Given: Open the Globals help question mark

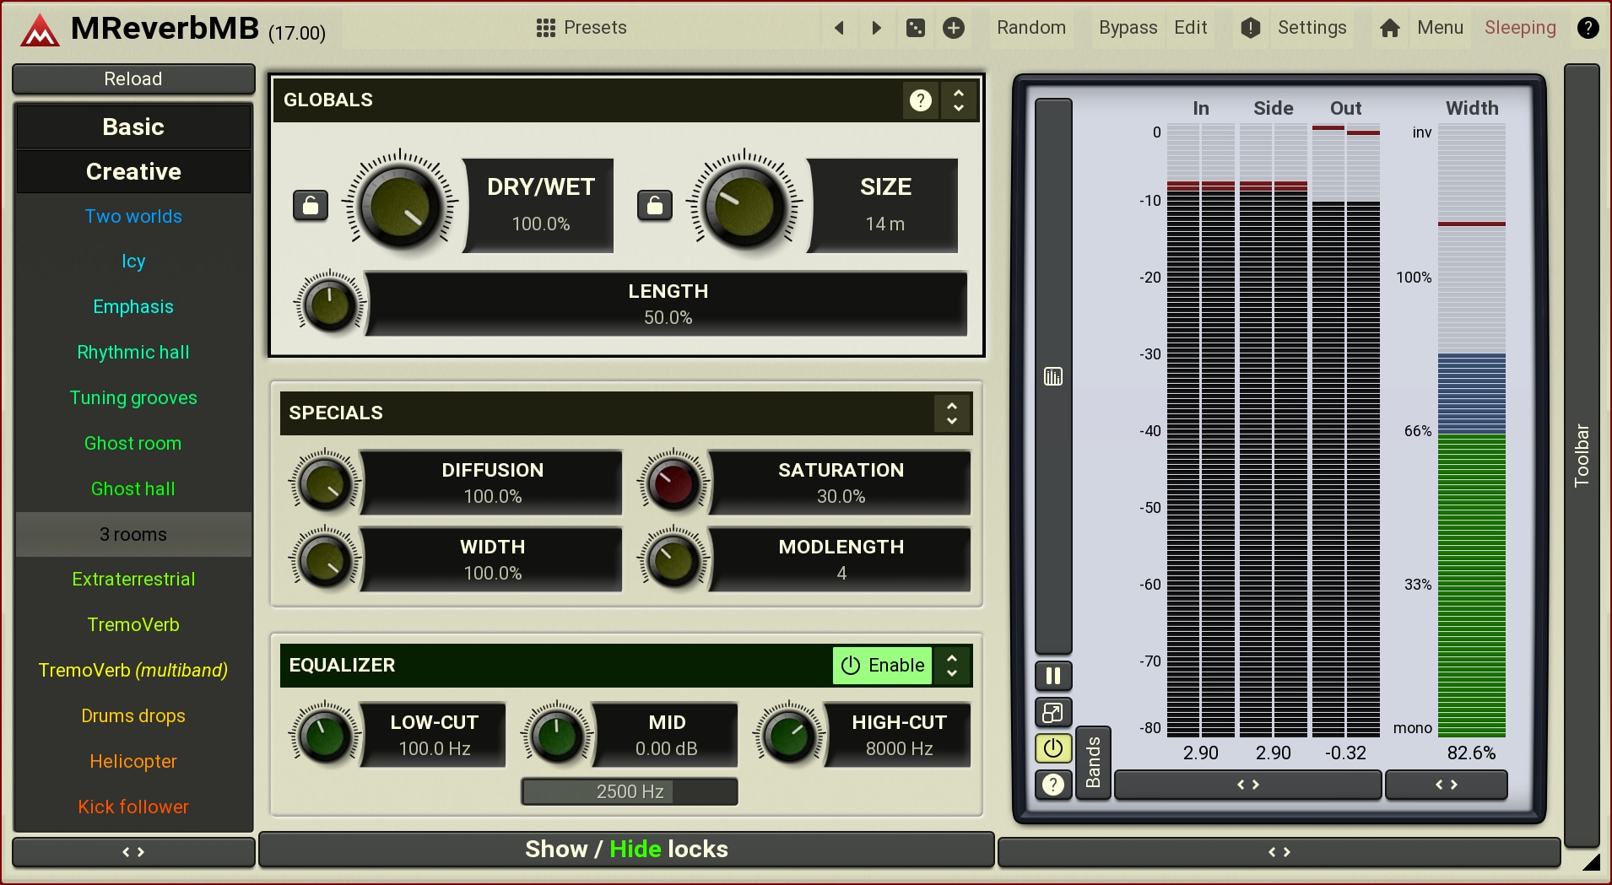Looking at the screenshot, I should [x=920, y=100].
